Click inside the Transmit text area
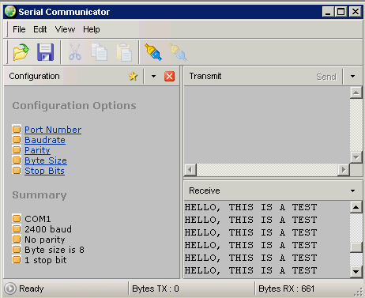This screenshot has width=365, height=298. [x=267, y=125]
